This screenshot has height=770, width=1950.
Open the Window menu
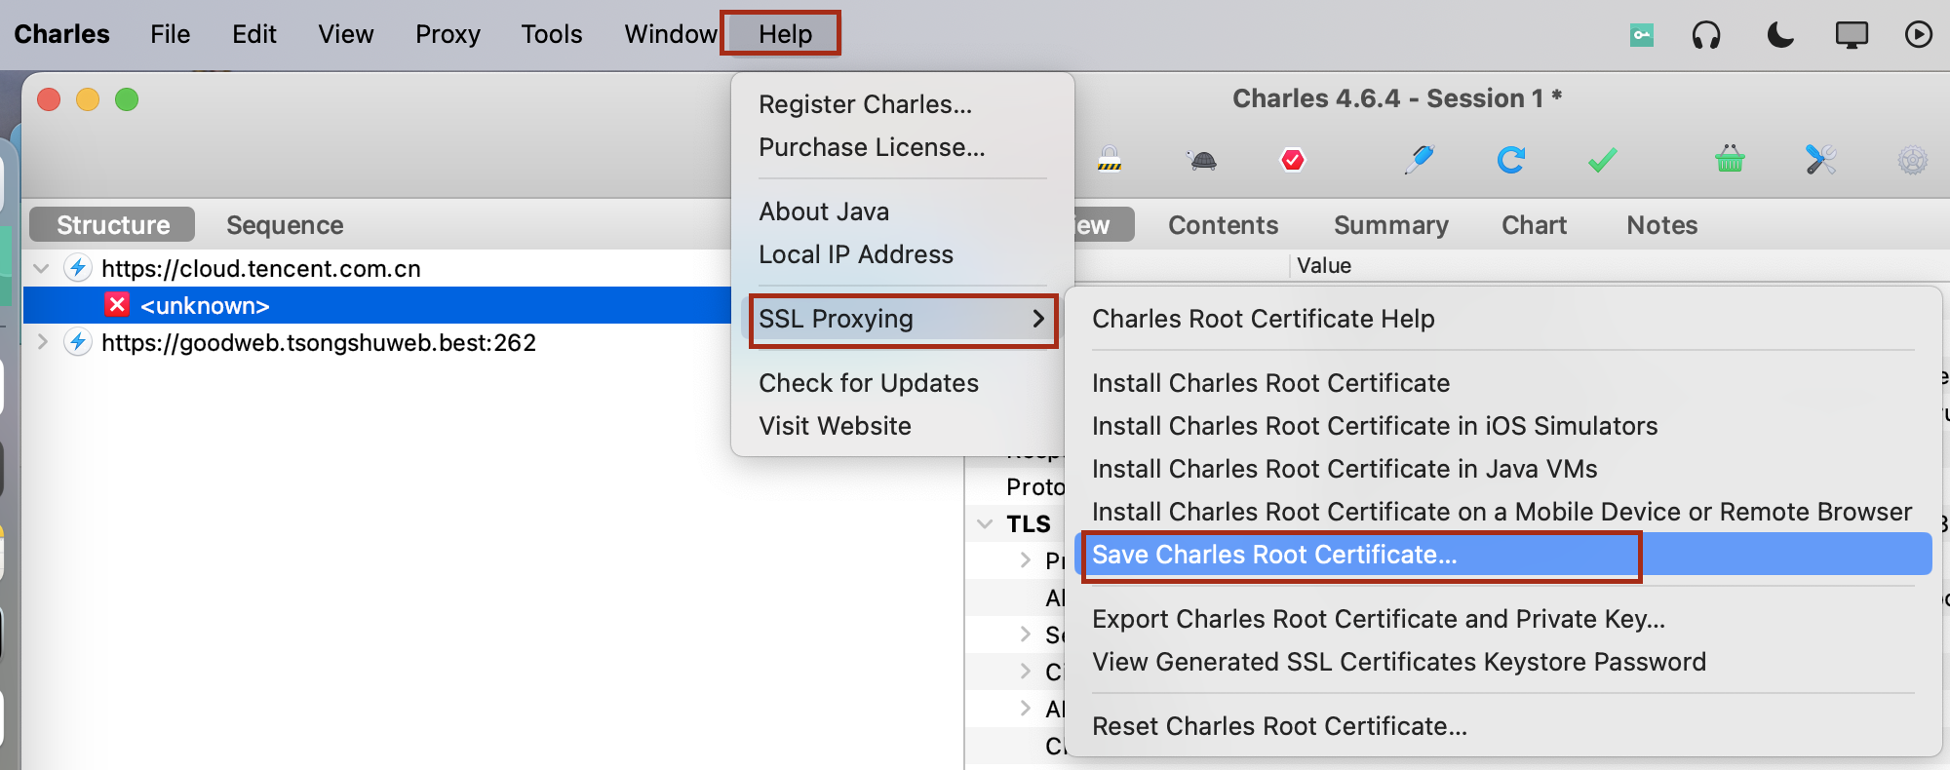[671, 34]
